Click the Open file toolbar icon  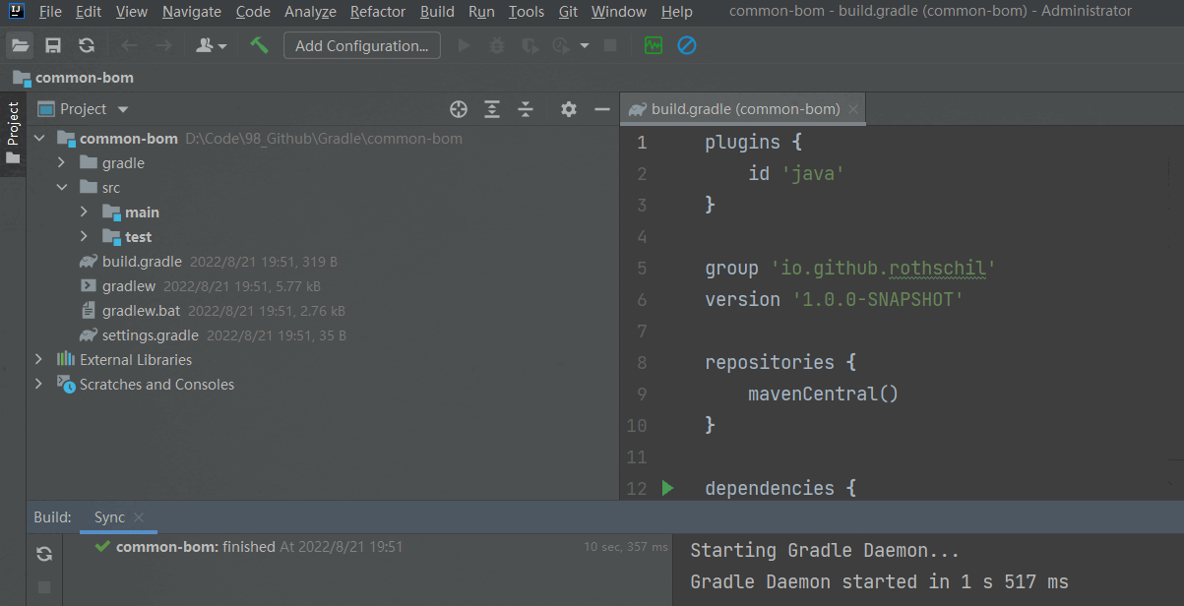tap(20, 44)
